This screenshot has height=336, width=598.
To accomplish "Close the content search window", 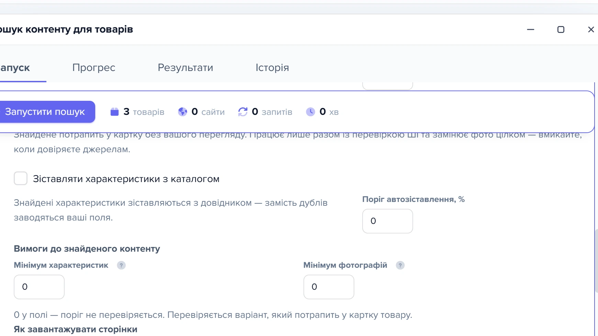I will click(x=591, y=29).
